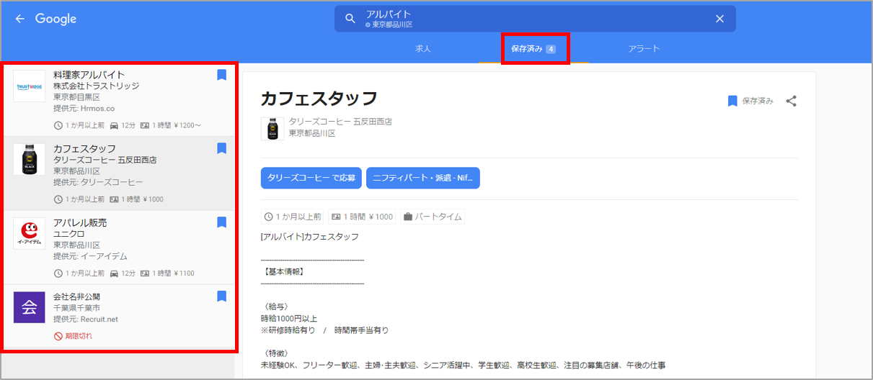Click the イーアイデム logo thumbnail

[x=30, y=233]
